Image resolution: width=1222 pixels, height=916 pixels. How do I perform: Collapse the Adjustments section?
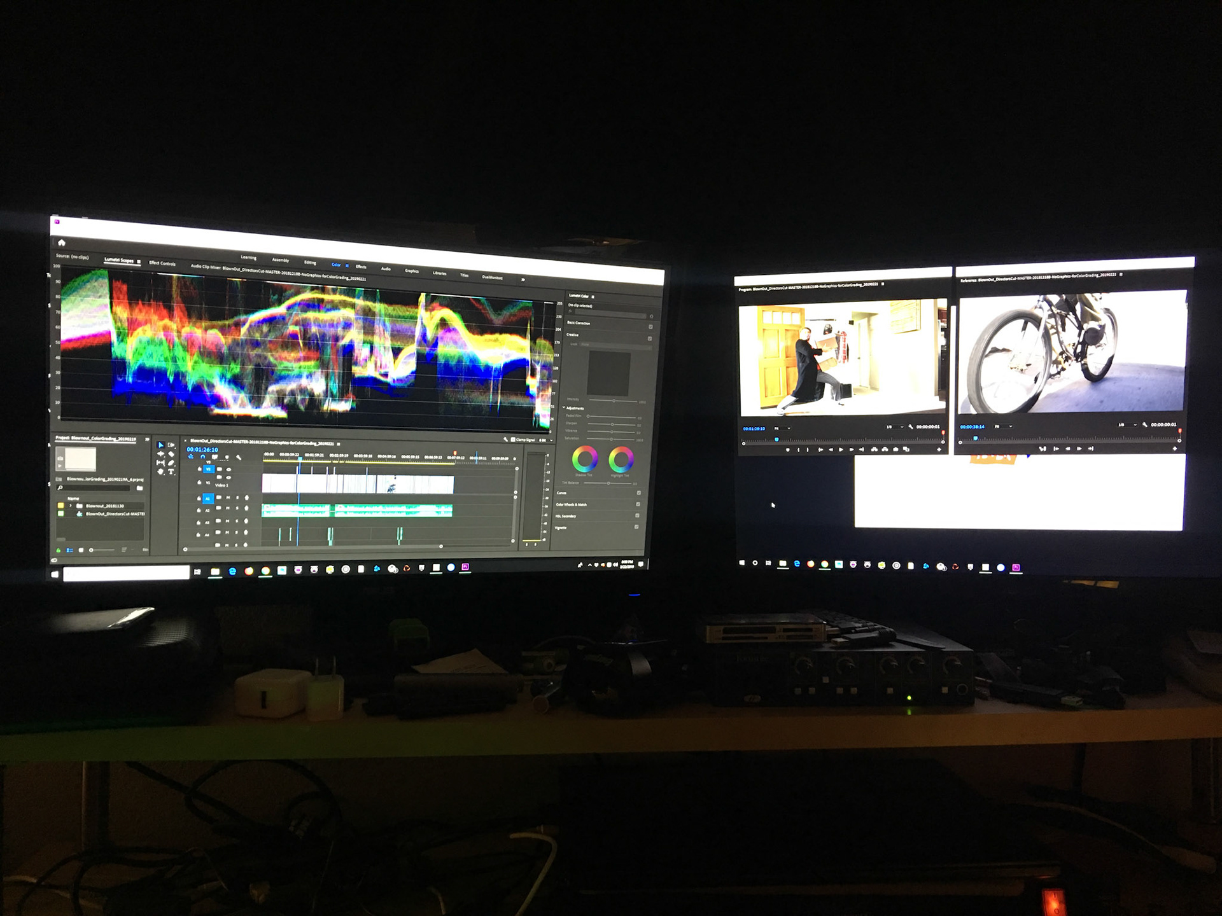coord(564,408)
